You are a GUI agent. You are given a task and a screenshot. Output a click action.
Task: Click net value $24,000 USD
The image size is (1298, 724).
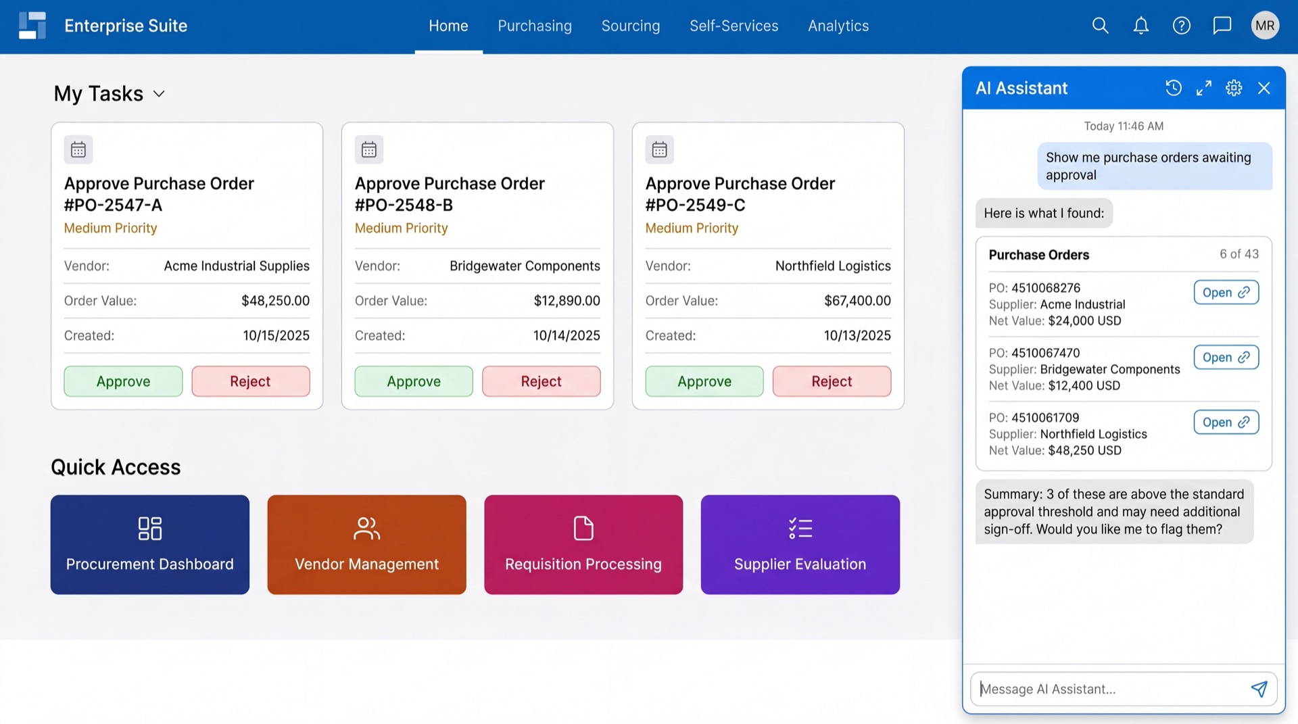pyautogui.click(x=1084, y=320)
